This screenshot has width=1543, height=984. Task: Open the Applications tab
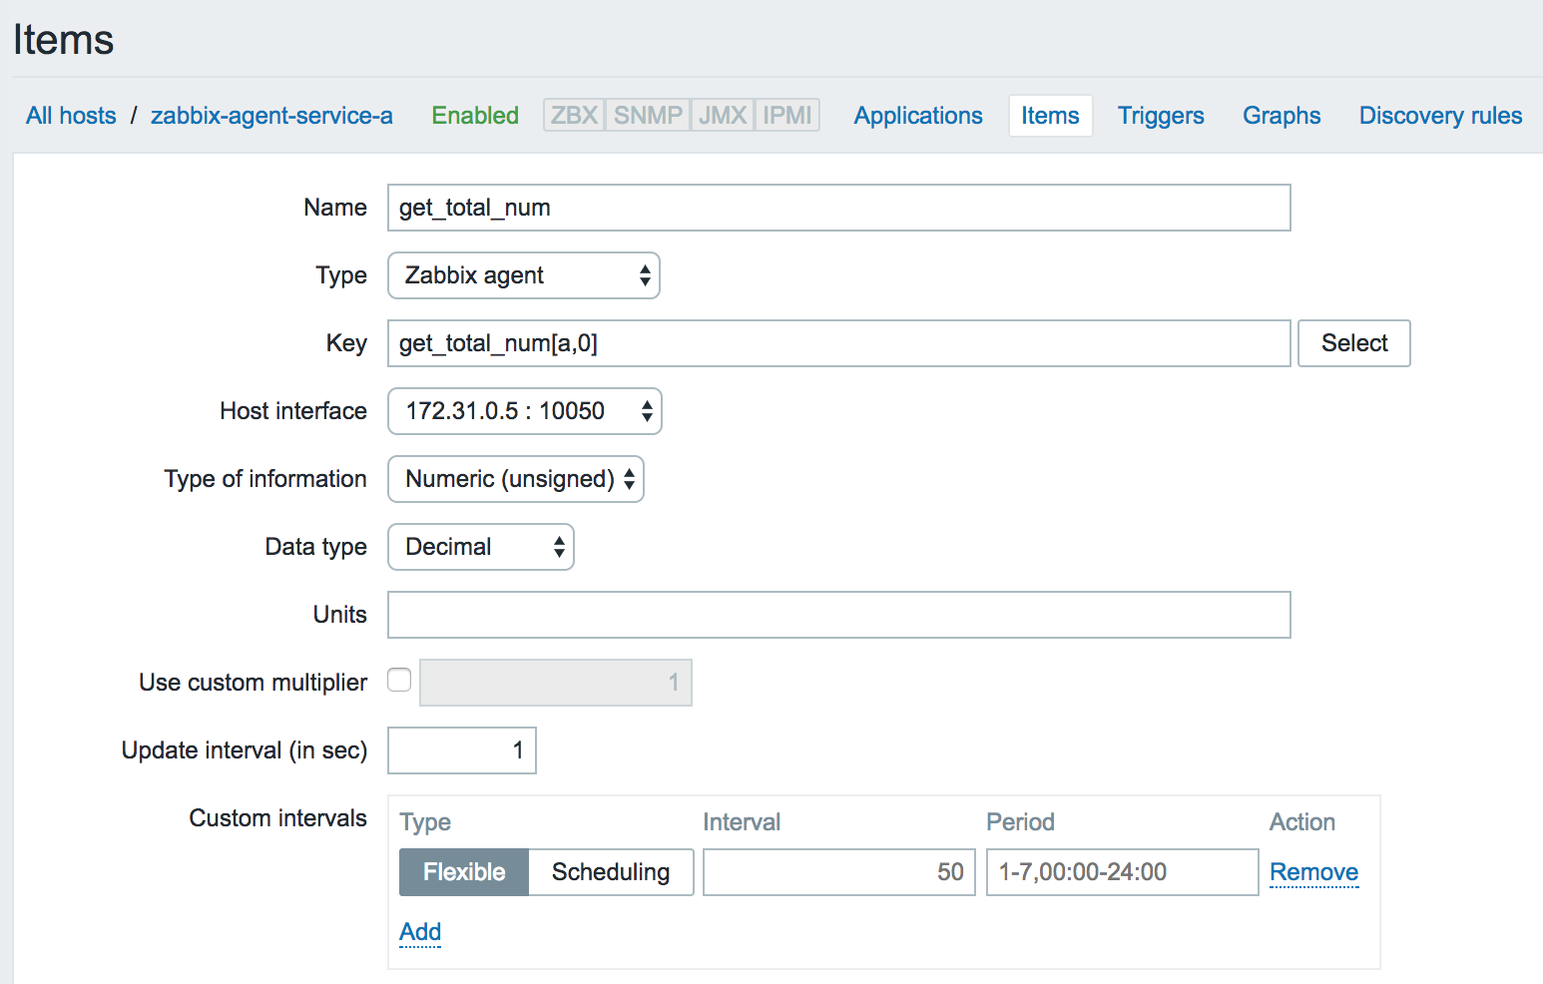pyautogui.click(x=918, y=116)
